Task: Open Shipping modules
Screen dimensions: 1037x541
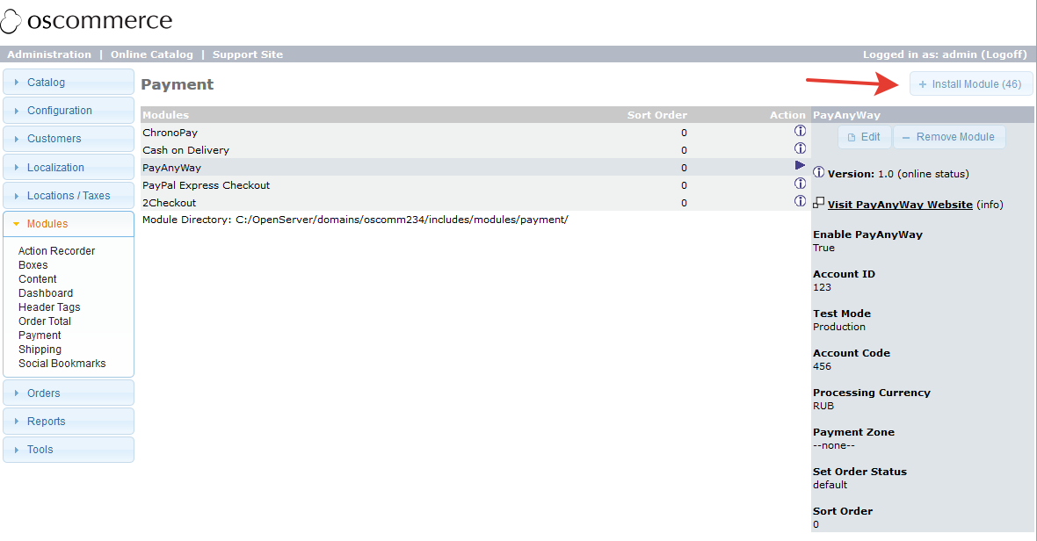Action: pos(40,350)
